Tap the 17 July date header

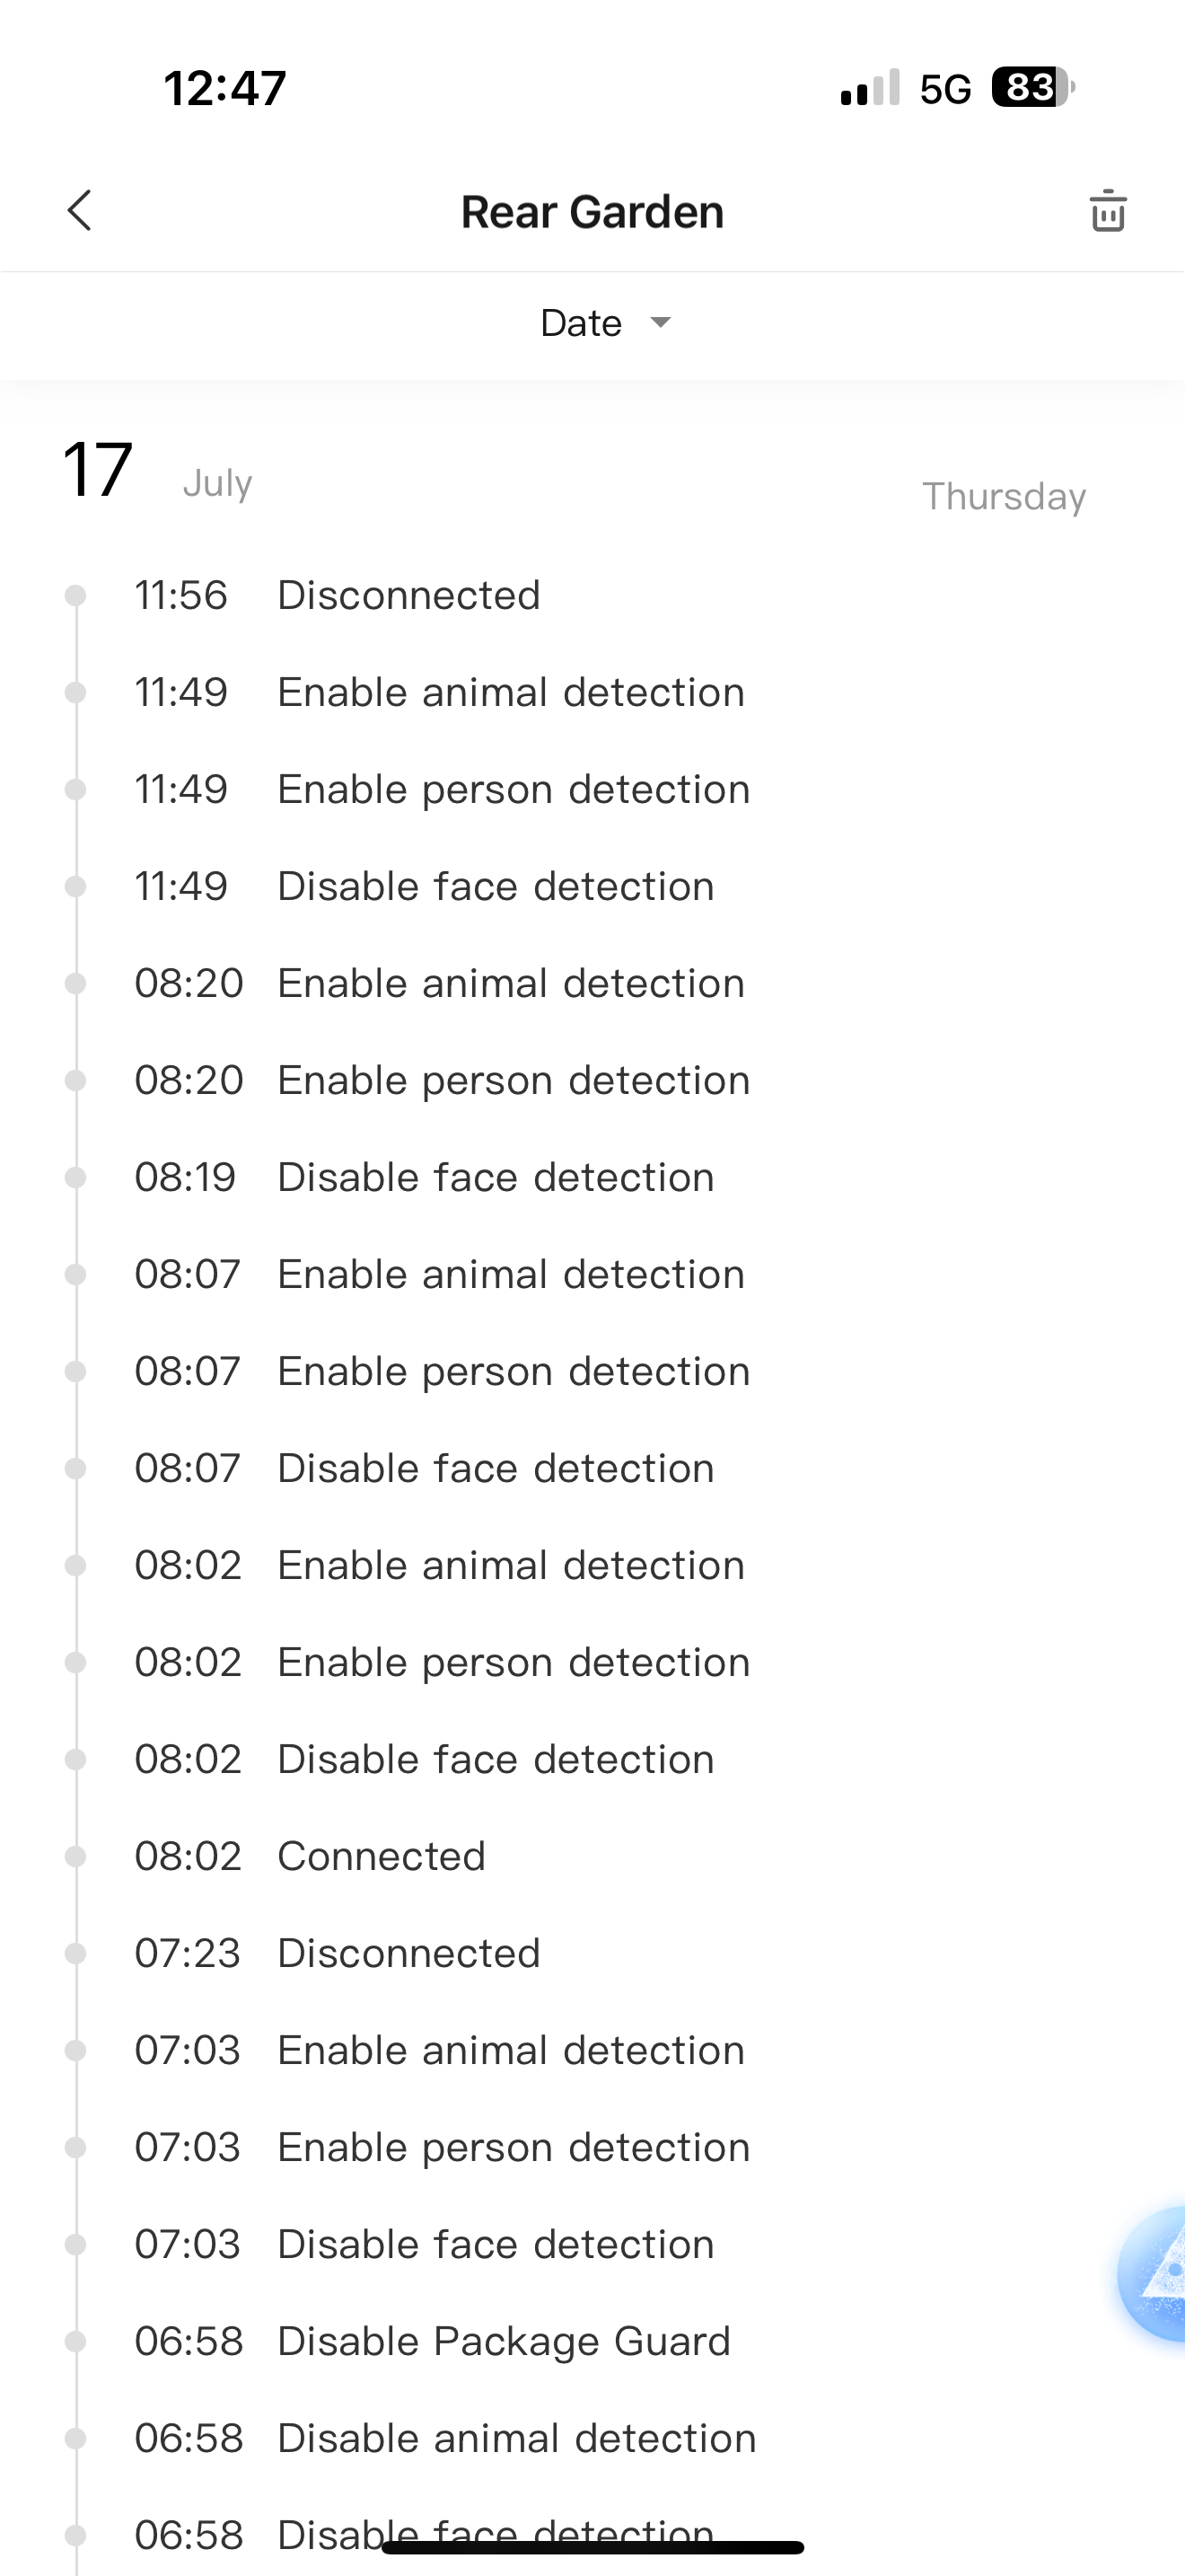158,472
